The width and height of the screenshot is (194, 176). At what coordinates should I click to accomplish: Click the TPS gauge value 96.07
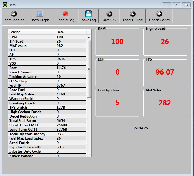coord(165,72)
